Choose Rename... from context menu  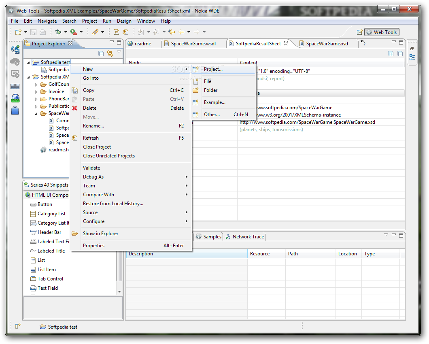(x=130, y=126)
